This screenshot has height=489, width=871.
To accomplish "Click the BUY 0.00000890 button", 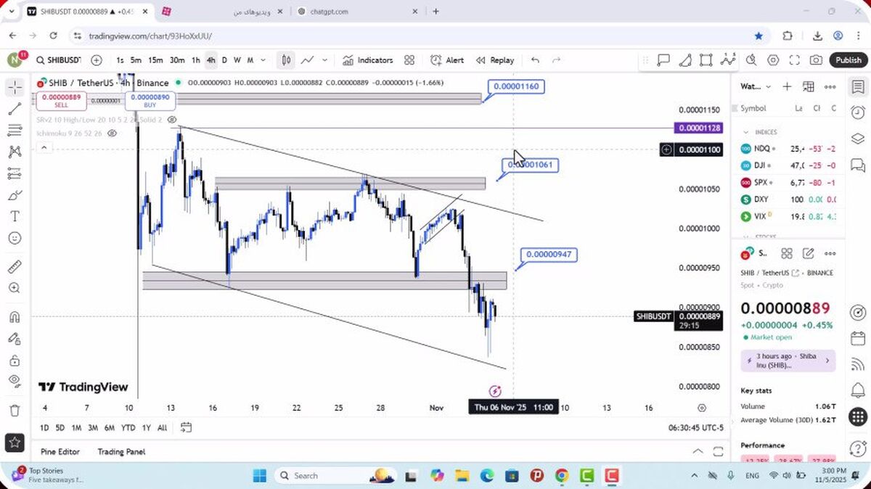I will [150, 101].
